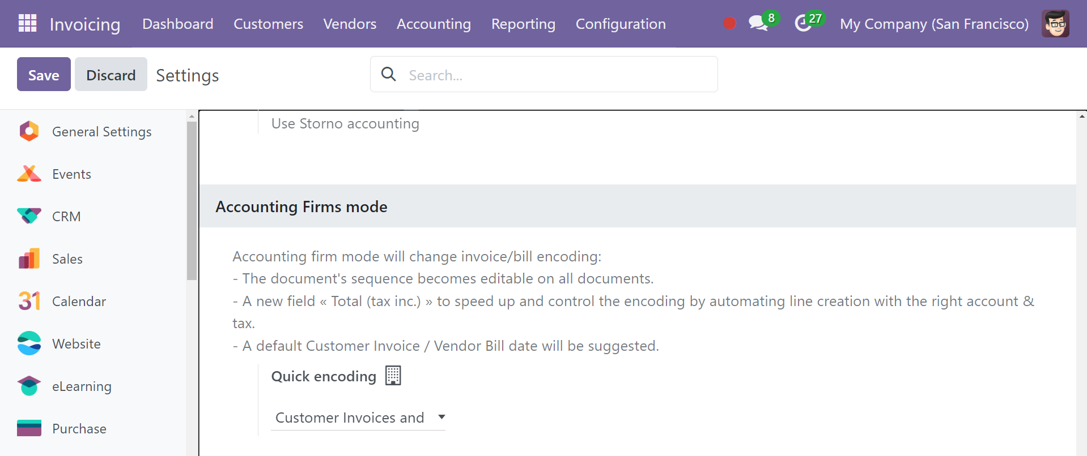Open the Reporting menu
1087x456 pixels.
point(523,24)
